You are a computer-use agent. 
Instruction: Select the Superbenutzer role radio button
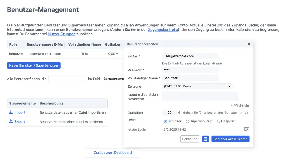coord(188,121)
